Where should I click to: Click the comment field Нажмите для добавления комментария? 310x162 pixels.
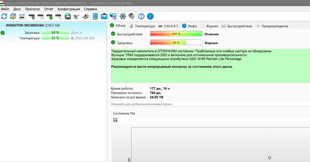pos(210,104)
